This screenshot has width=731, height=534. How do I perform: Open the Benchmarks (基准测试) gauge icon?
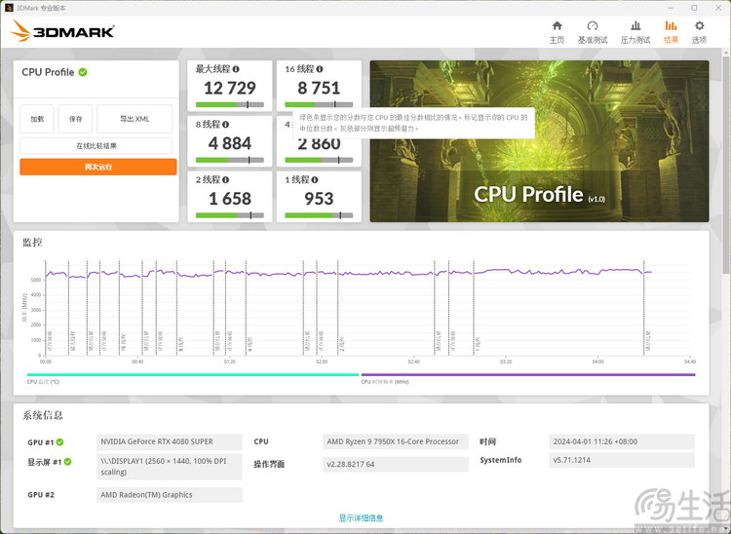click(592, 26)
